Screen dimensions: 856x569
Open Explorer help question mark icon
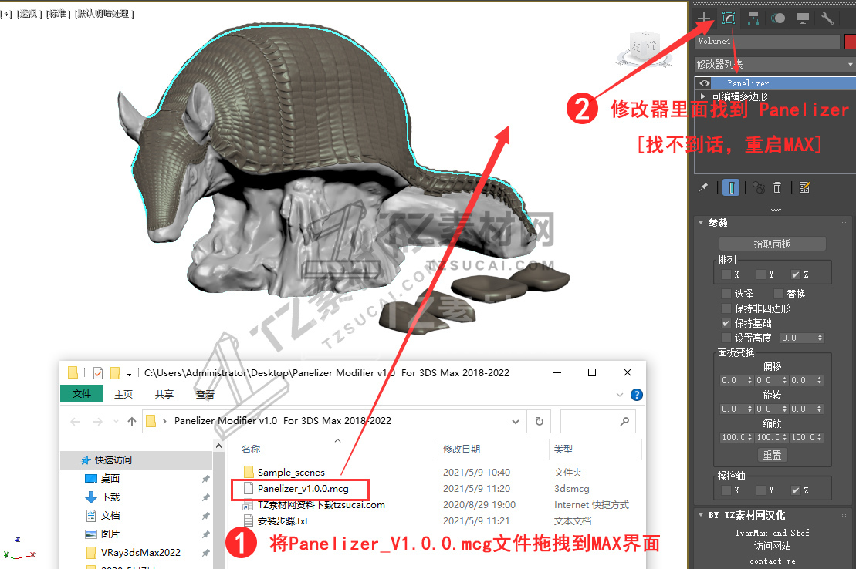tap(637, 395)
